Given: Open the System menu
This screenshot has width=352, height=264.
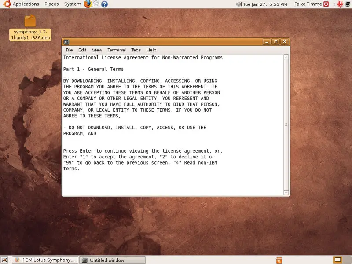Looking at the screenshot, I should click(x=73, y=4).
